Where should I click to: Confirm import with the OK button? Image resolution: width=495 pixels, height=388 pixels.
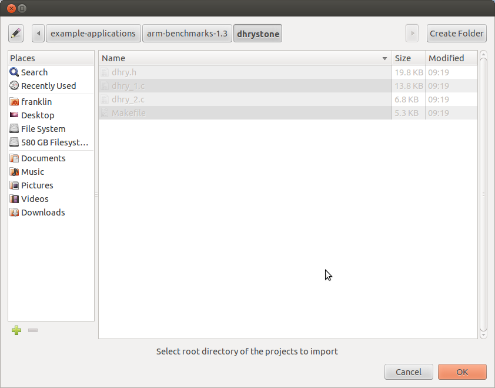(462, 372)
